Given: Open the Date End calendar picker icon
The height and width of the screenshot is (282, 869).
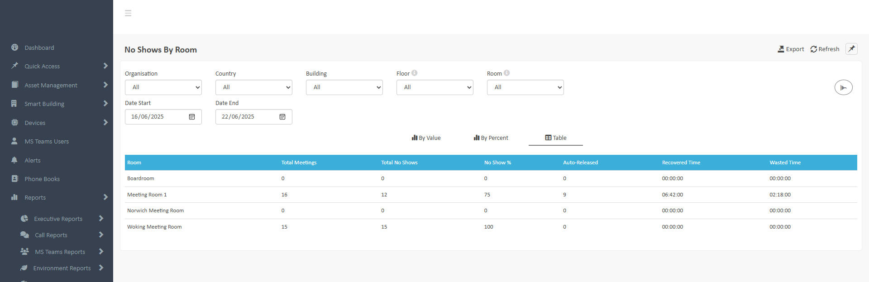Looking at the screenshot, I should (x=282, y=117).
